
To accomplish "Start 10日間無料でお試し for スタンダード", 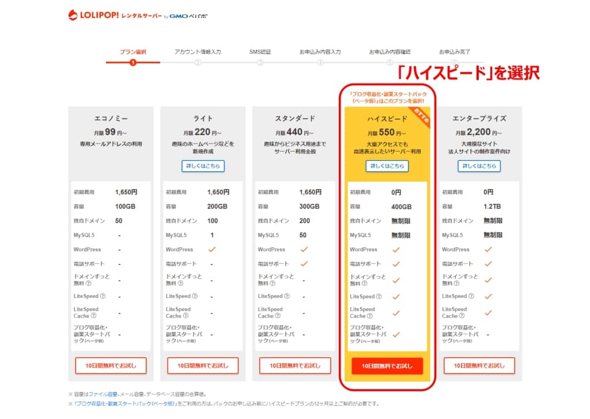I will pos(295,365).
